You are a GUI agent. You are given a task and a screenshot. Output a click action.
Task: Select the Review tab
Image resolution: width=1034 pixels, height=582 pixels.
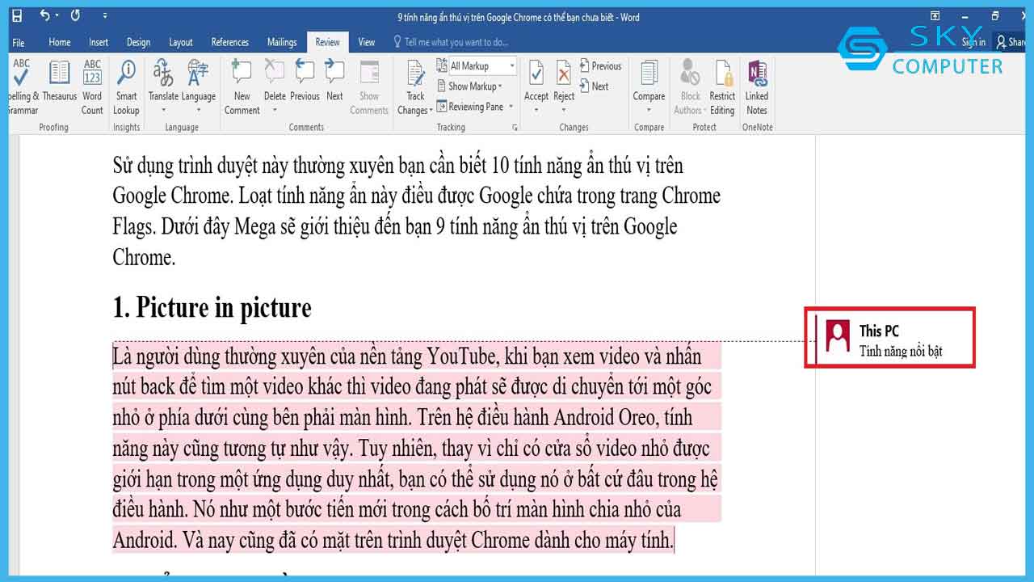[328, 42]
